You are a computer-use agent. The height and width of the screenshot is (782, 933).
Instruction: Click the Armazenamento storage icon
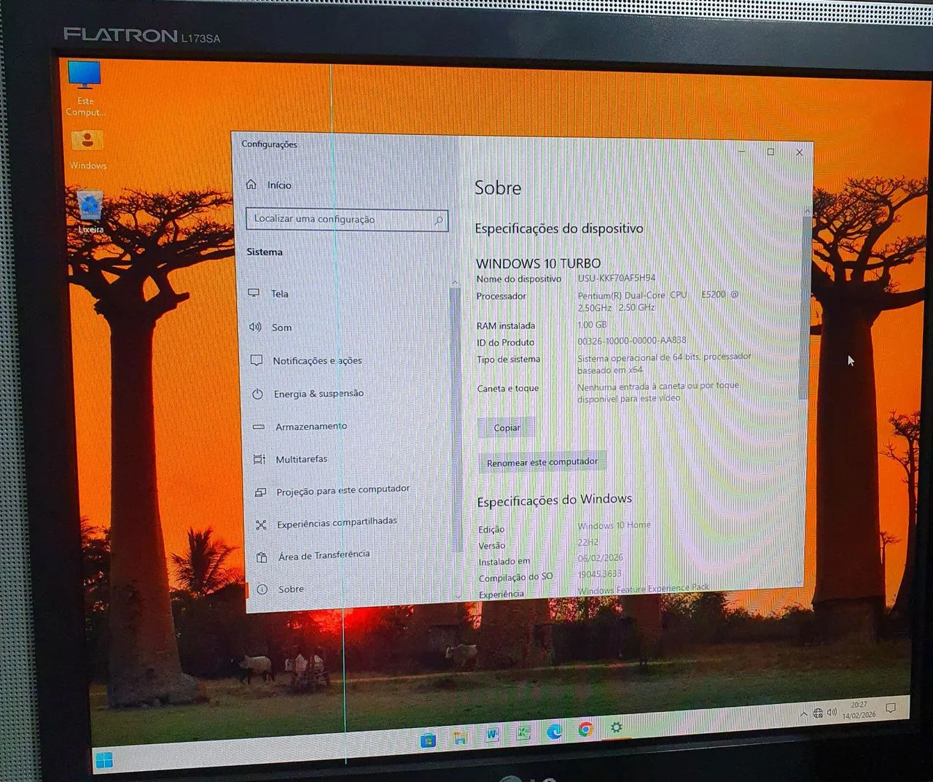tap(259, 427)
